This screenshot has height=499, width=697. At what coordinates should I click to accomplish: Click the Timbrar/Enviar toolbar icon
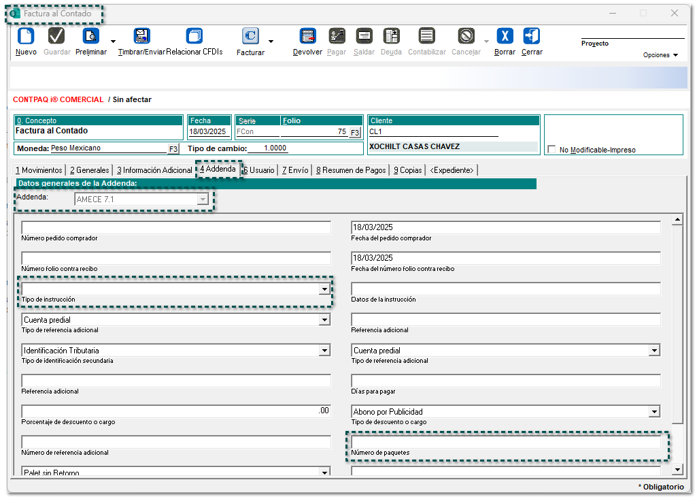coord(141,37)
